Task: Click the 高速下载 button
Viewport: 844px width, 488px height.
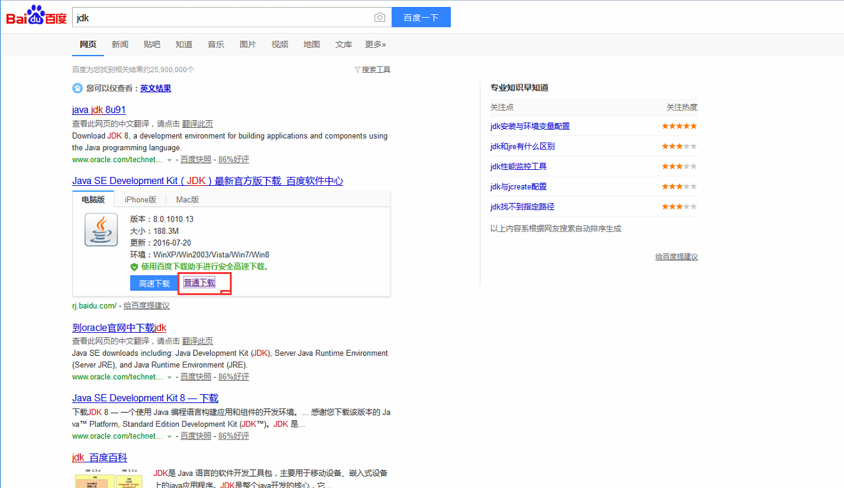Action: coord(154,283)
